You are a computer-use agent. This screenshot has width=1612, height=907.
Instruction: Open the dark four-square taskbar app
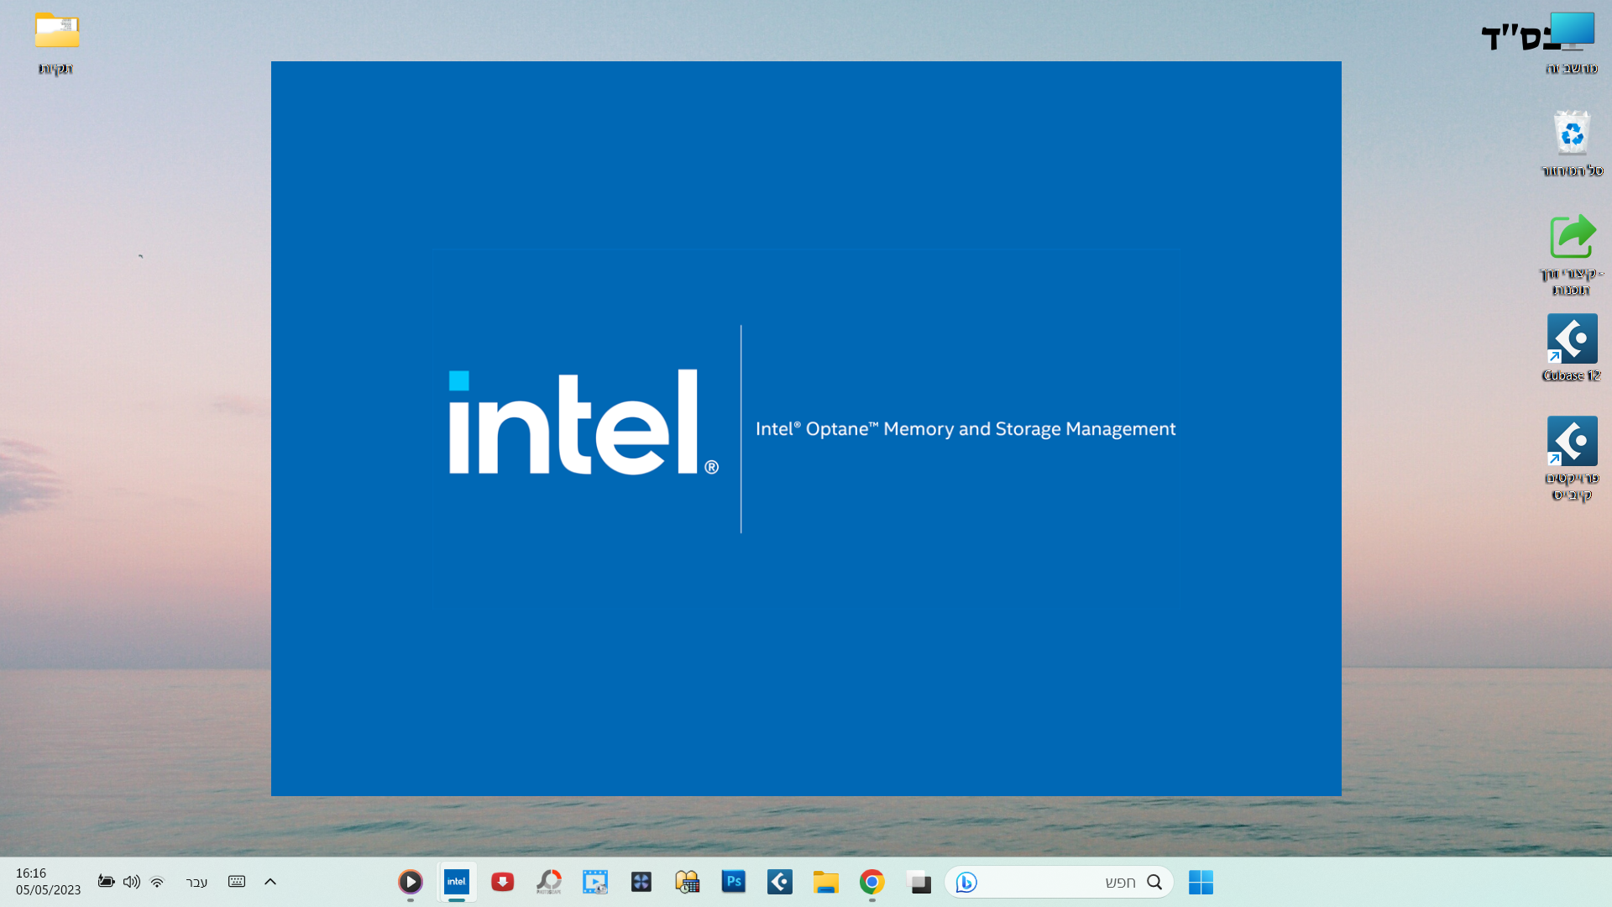point(641,882)
